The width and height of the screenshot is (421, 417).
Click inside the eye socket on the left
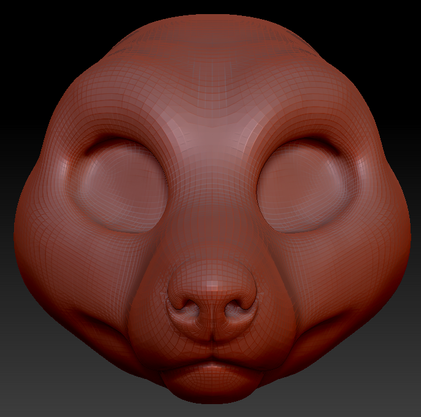click(122, 186)
